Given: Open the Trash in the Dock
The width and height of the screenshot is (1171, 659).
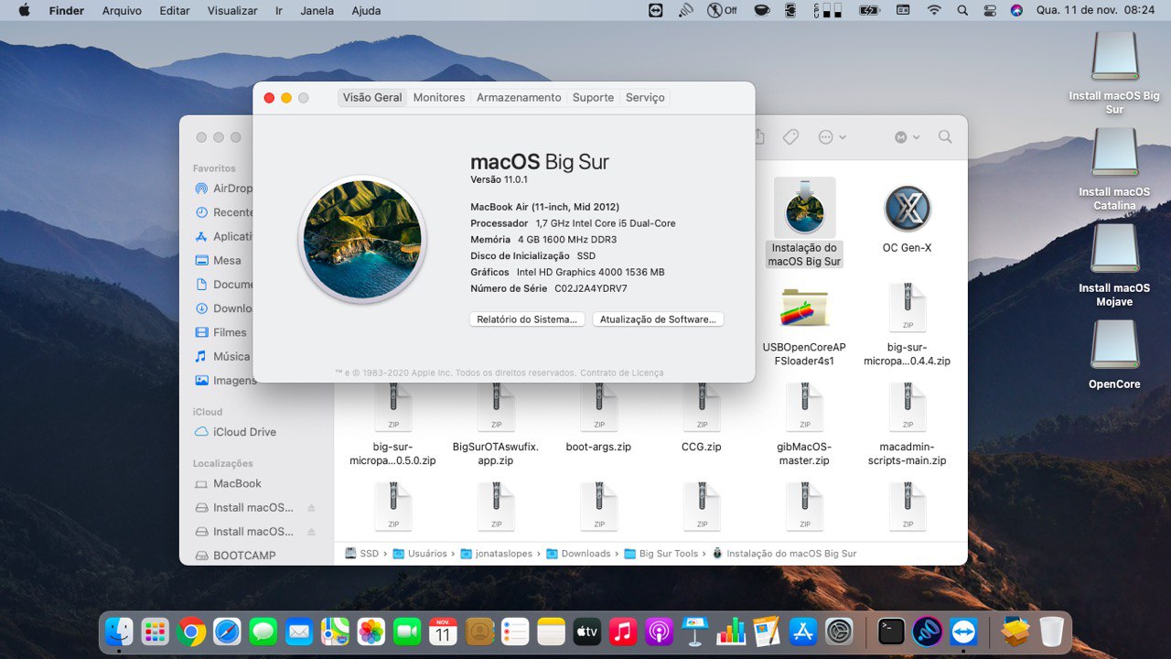Looking at the screenshot, I should 1052,632.
